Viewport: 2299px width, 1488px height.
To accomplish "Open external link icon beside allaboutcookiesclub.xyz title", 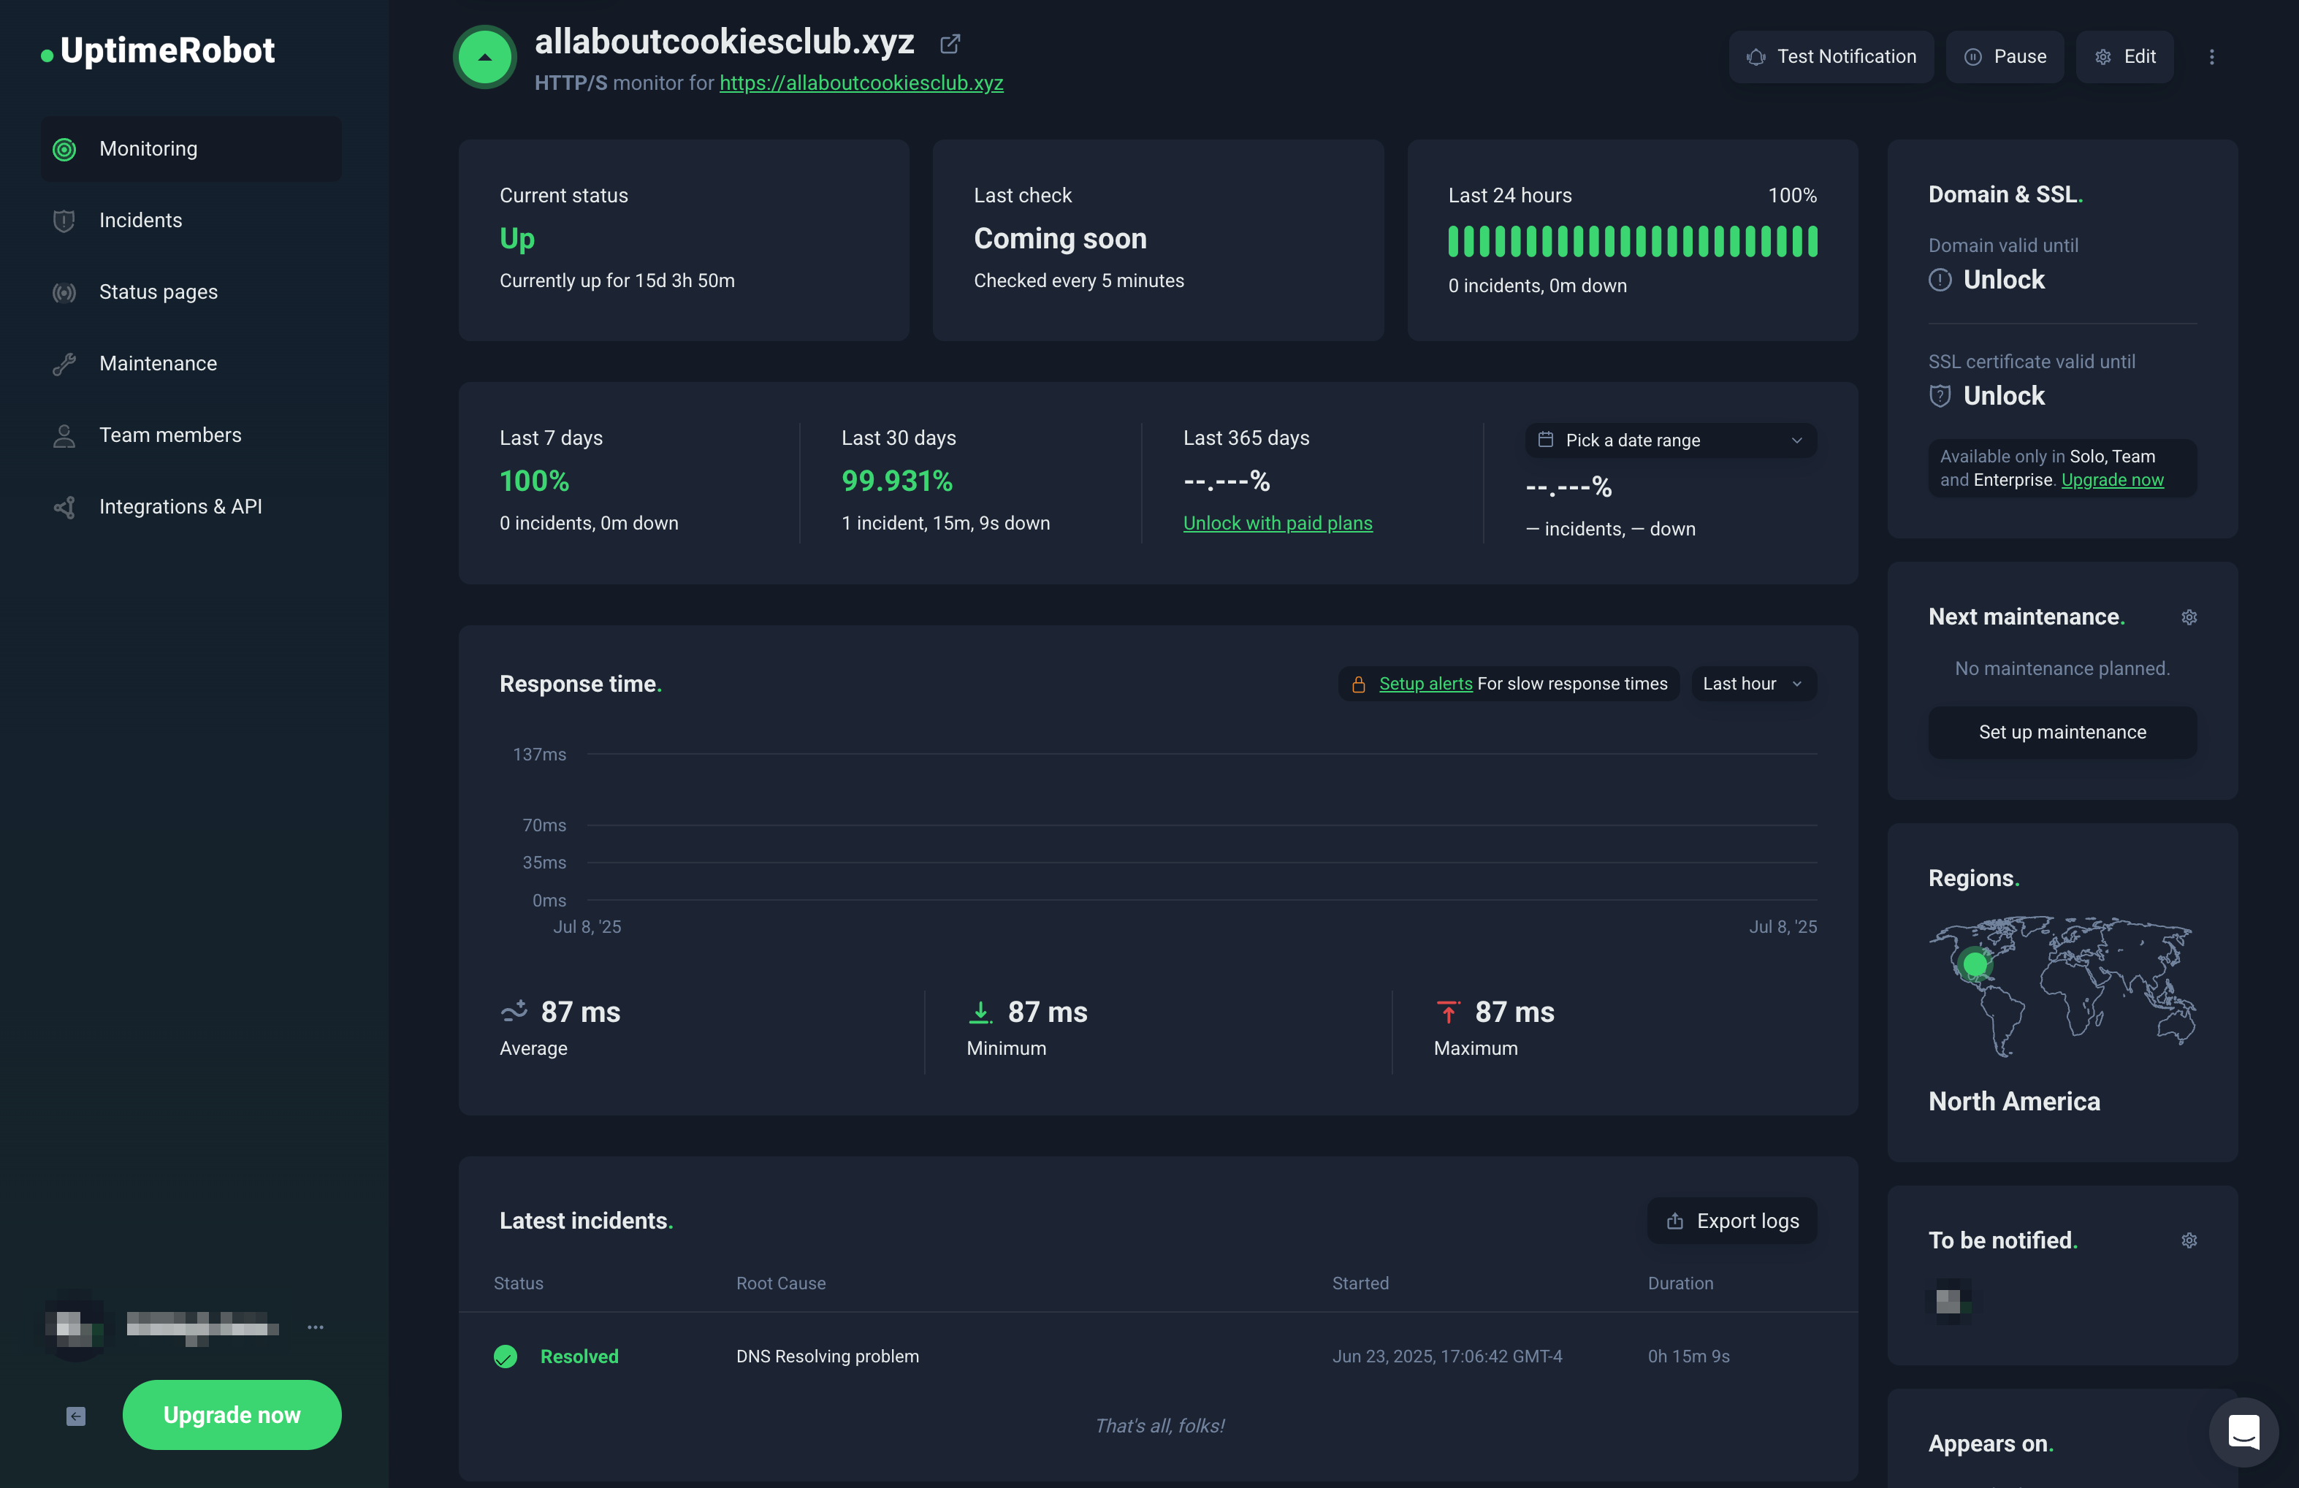I will point(950,43).
